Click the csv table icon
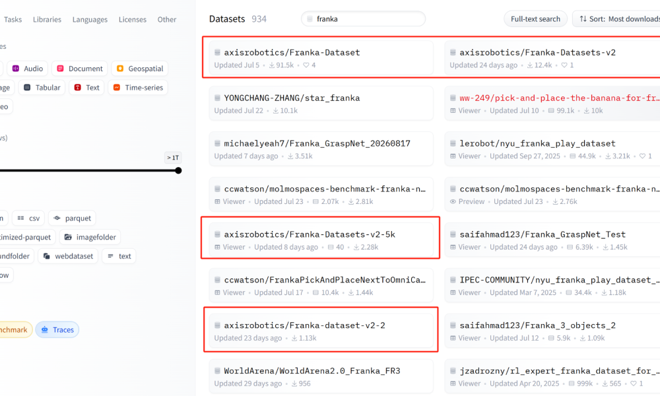 click(x=20, y=218)
